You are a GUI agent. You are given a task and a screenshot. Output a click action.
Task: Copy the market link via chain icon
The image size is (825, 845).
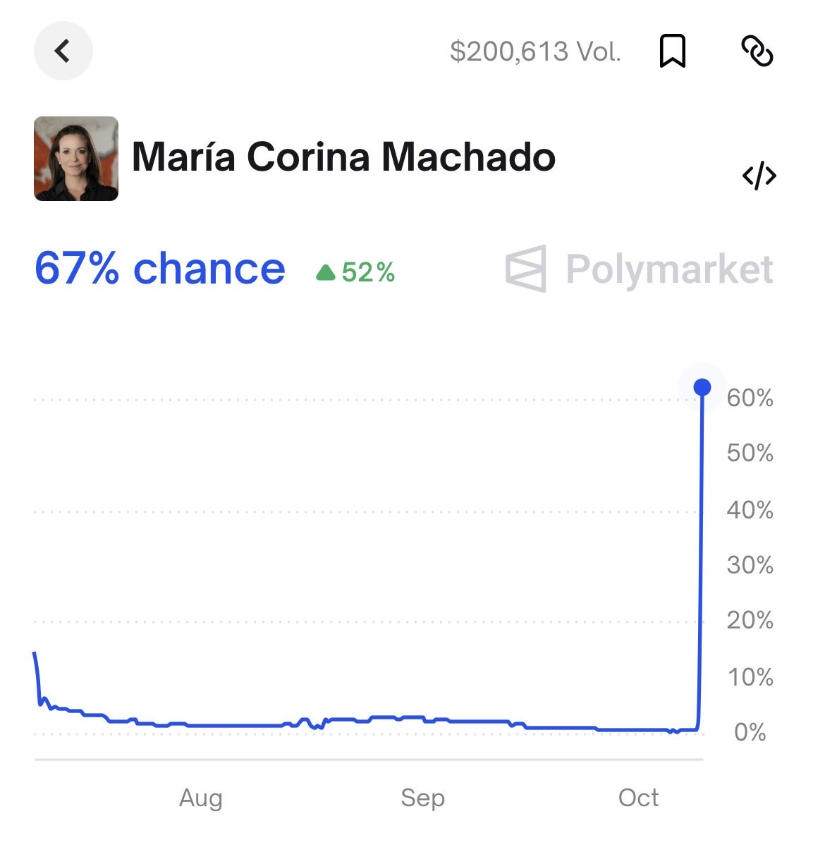757,51
